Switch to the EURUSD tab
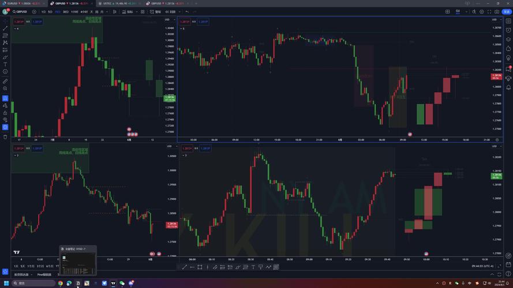The image size is (513, 288). (24, 3)
